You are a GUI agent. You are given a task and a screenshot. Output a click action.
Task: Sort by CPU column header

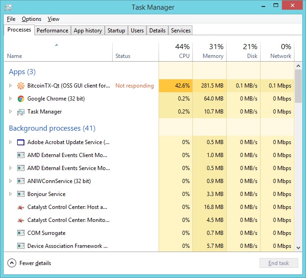(x=176, y=52)
